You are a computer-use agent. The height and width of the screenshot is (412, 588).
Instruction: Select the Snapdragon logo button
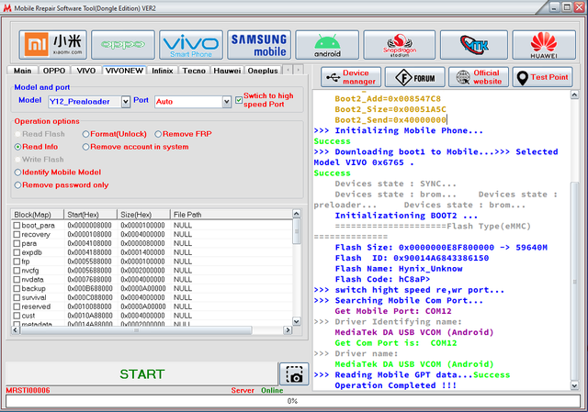tap(400, 45)
